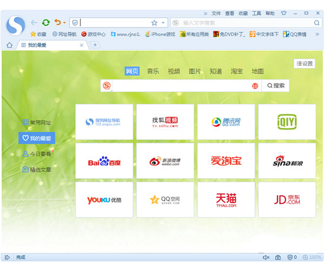325x270 pixels.
Task: Open a new tab with plus button
Action: (95, 45)
